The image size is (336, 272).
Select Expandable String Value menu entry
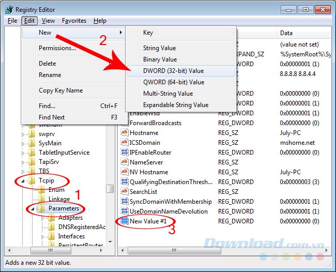181,105
